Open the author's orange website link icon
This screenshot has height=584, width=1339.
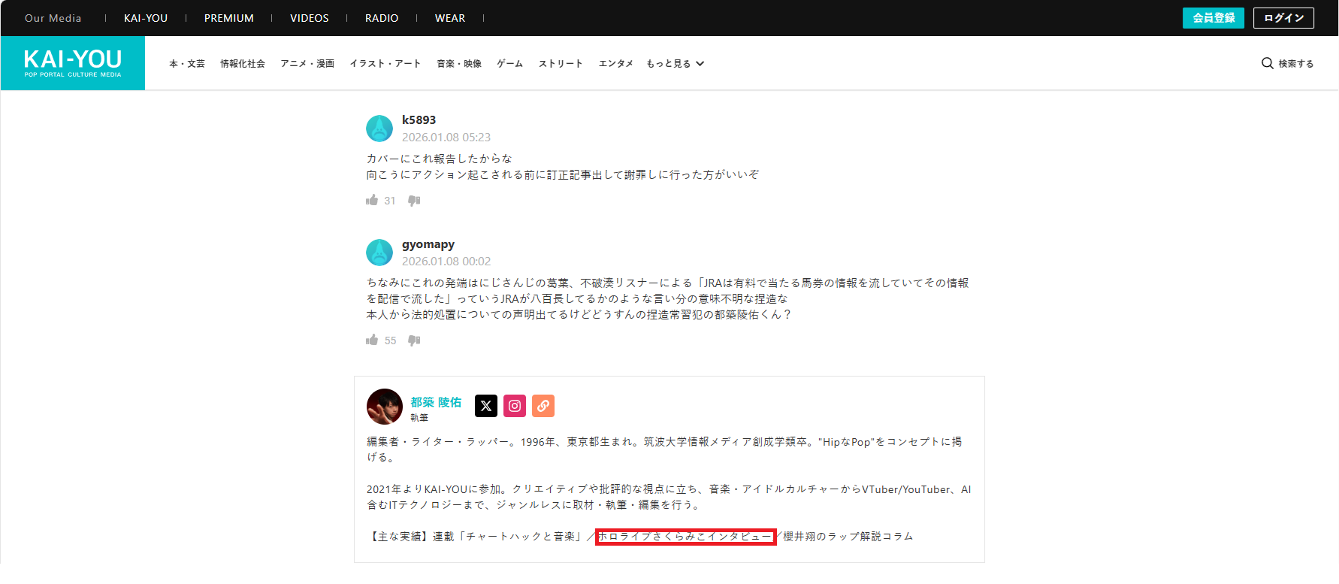tap(543, 406)
